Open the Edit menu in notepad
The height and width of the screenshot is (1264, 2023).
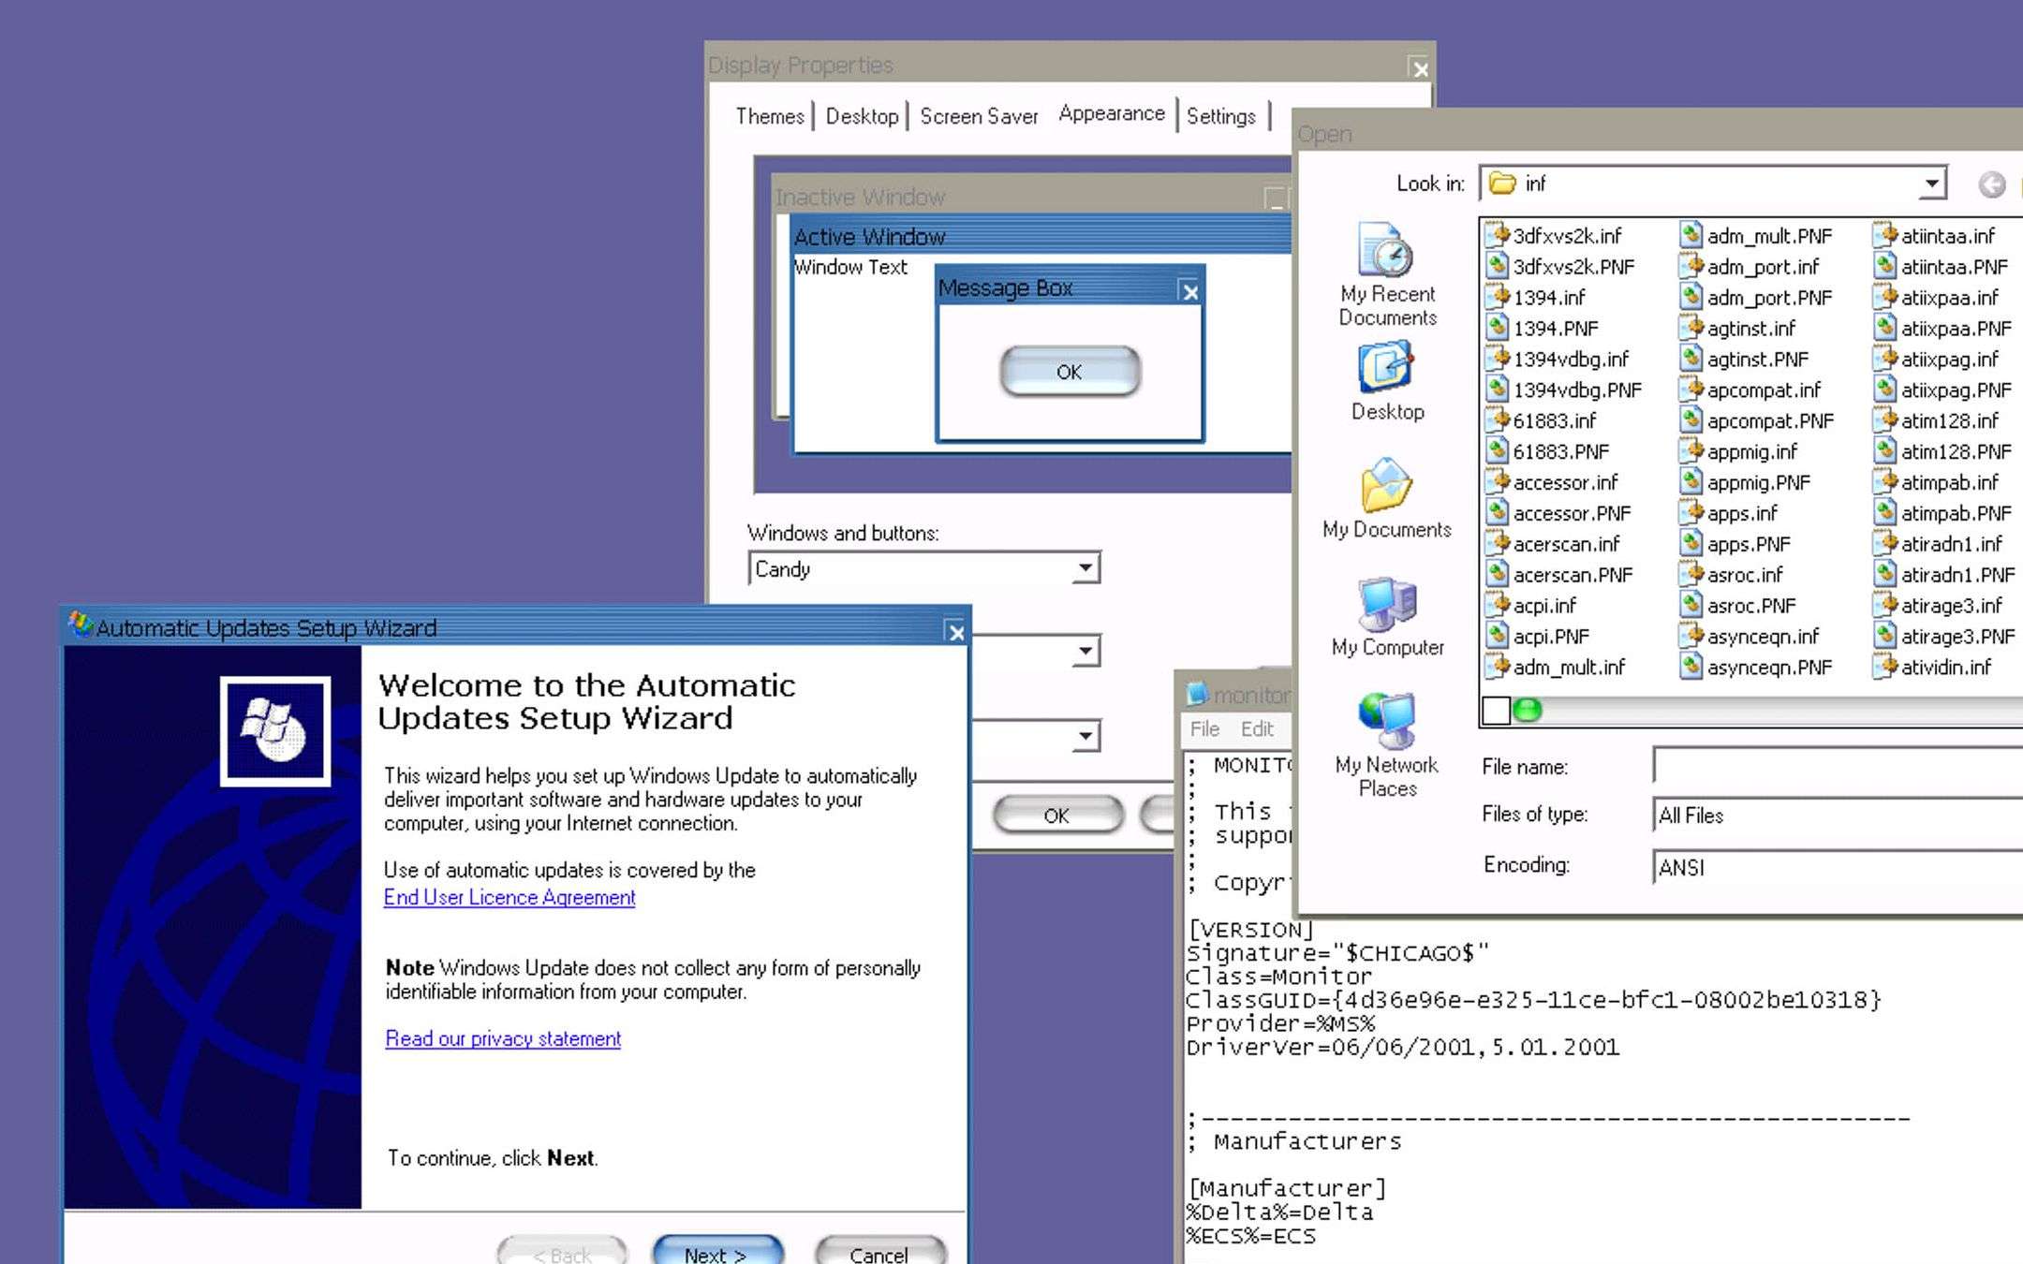point(1257,728)
